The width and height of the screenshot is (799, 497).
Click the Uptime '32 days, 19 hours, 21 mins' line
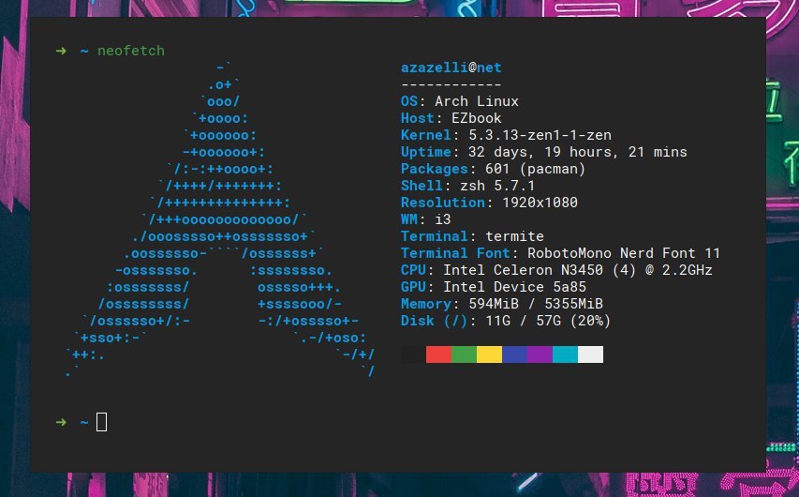tap(543, 152)
